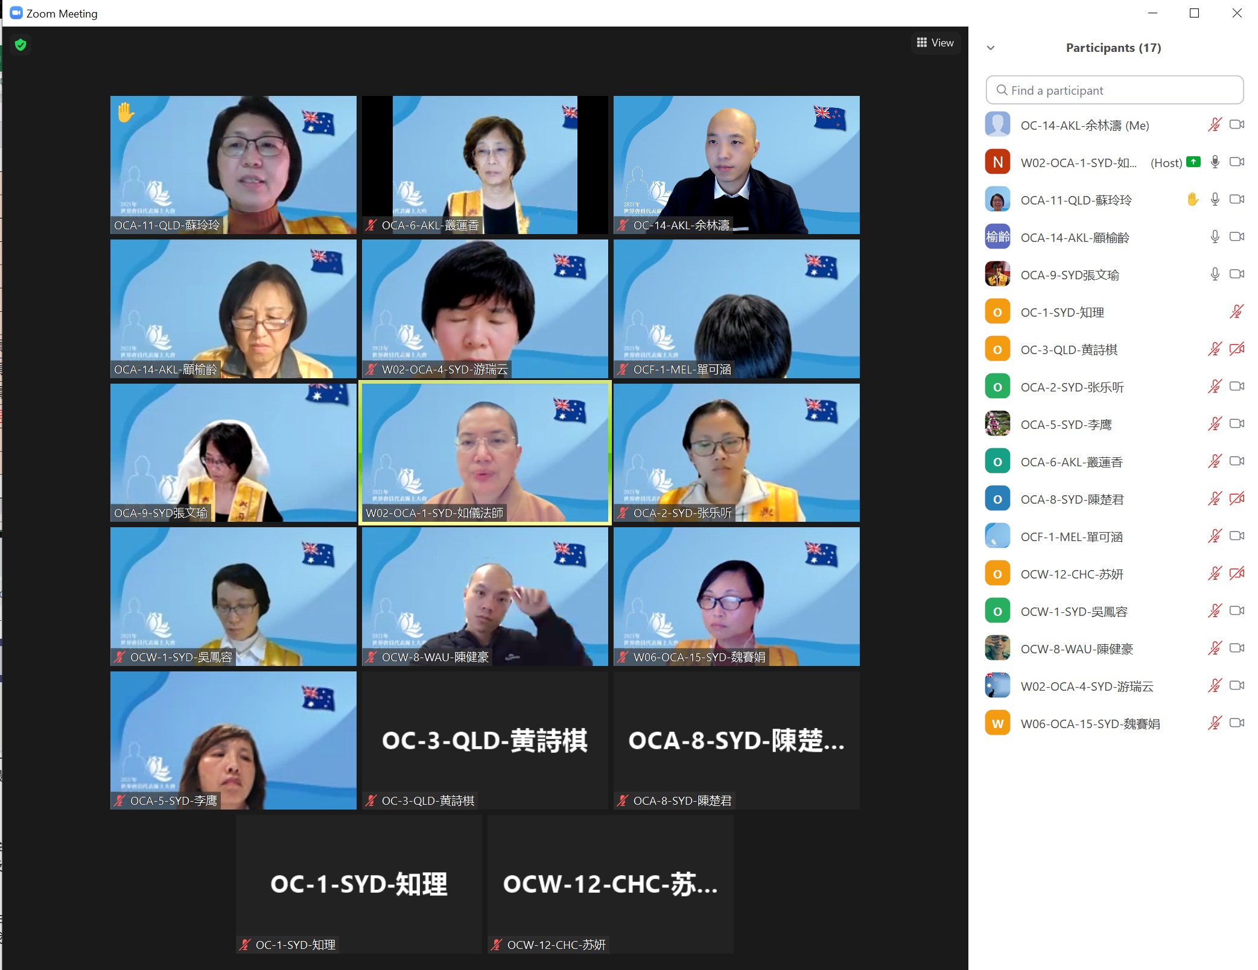This screenshot has height=970, width=1258.
Task: Collapse the Participants panel with the chevron
Action: [990, 48]
